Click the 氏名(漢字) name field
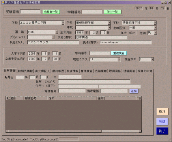Viewport: 172px width, 142px height. click(x=101, y=37)
